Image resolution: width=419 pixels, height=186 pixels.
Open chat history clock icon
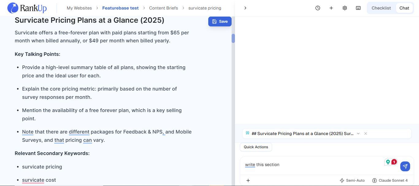pyautogui.click(x=318, y=8)
